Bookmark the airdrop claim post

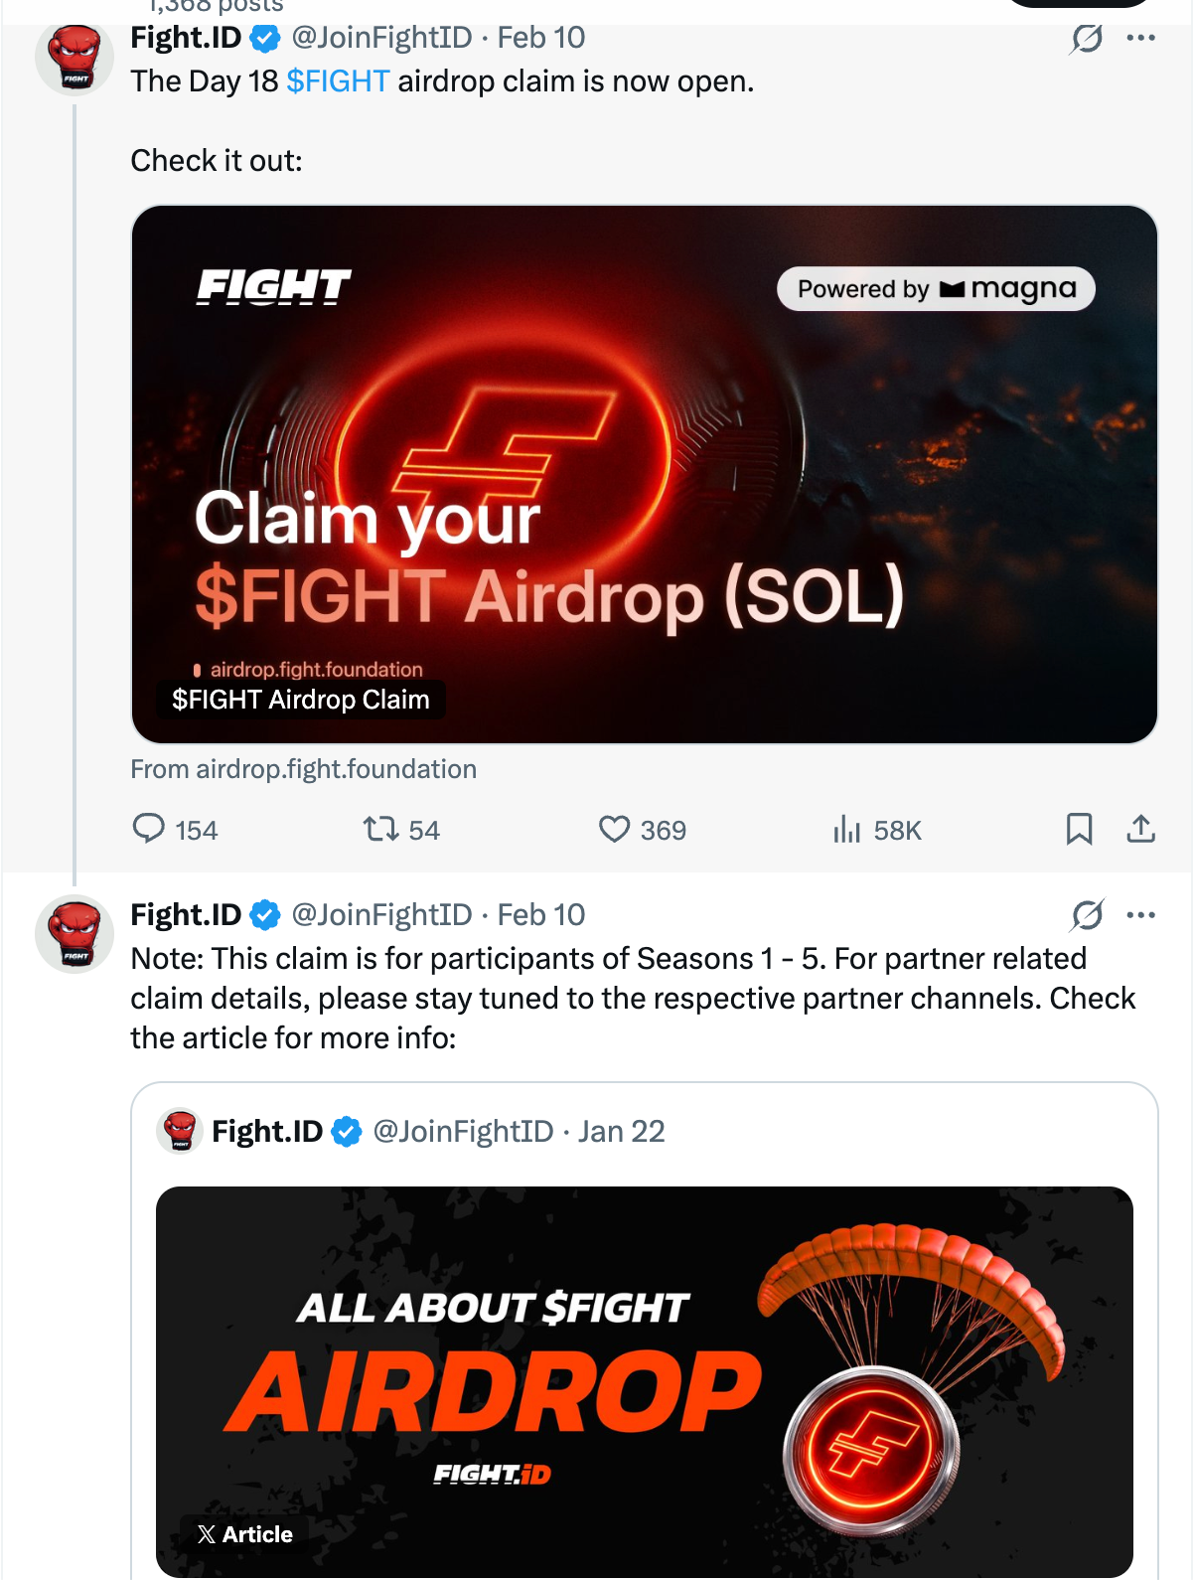(x=1079, y=829)
